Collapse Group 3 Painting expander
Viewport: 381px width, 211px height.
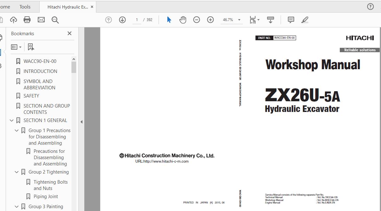[x=17, y=206]
